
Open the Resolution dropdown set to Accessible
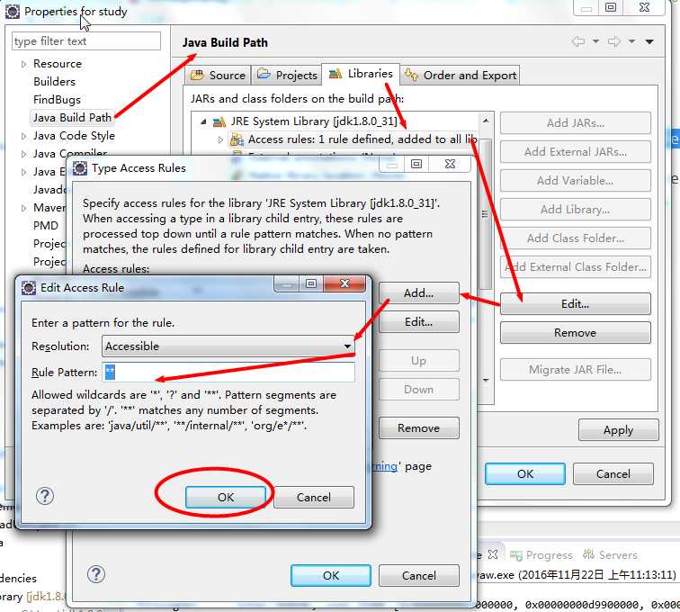pos(228,346)
